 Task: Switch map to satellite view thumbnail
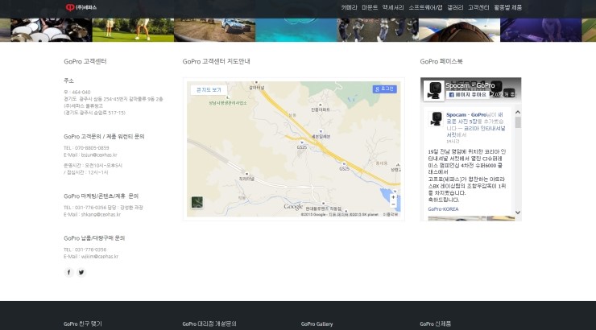197,202
